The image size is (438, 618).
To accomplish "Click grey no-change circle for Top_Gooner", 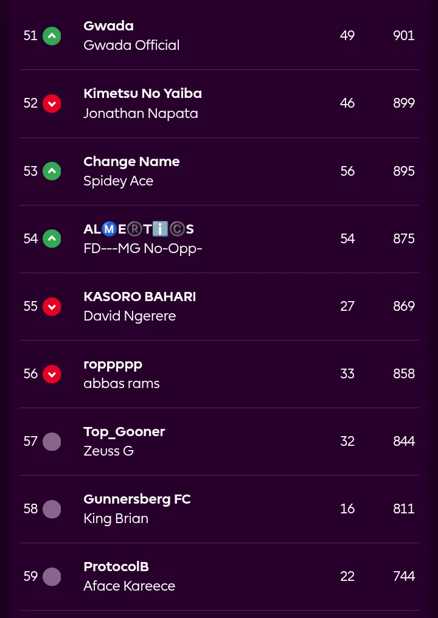I will click(52, 442).
